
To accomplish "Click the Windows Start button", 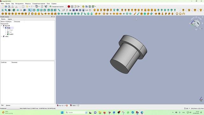I will click(x=62, y=112).
